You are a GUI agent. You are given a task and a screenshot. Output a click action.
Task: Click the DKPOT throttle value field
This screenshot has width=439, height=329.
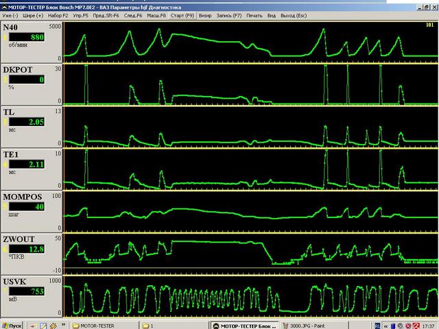29,80
